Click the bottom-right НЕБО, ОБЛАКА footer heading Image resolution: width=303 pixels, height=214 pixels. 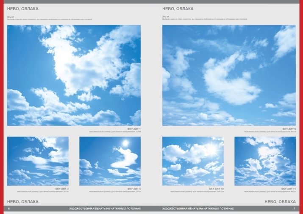coord(280,202)
